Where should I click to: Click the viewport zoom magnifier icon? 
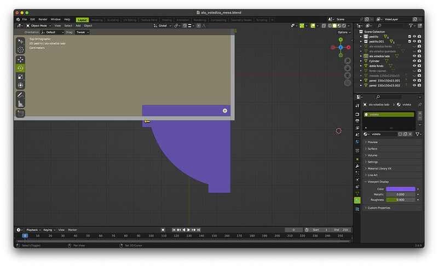[348, 61]
